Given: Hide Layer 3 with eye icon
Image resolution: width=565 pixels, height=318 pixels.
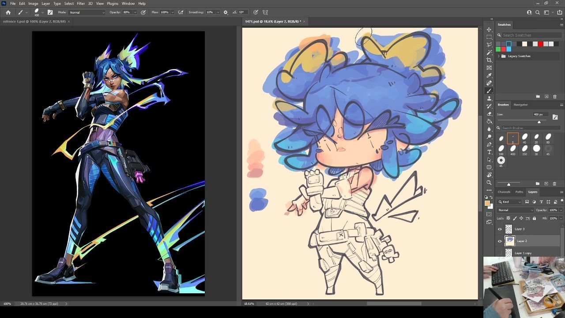Looking at the screenshot, I should tap(500, 229).
